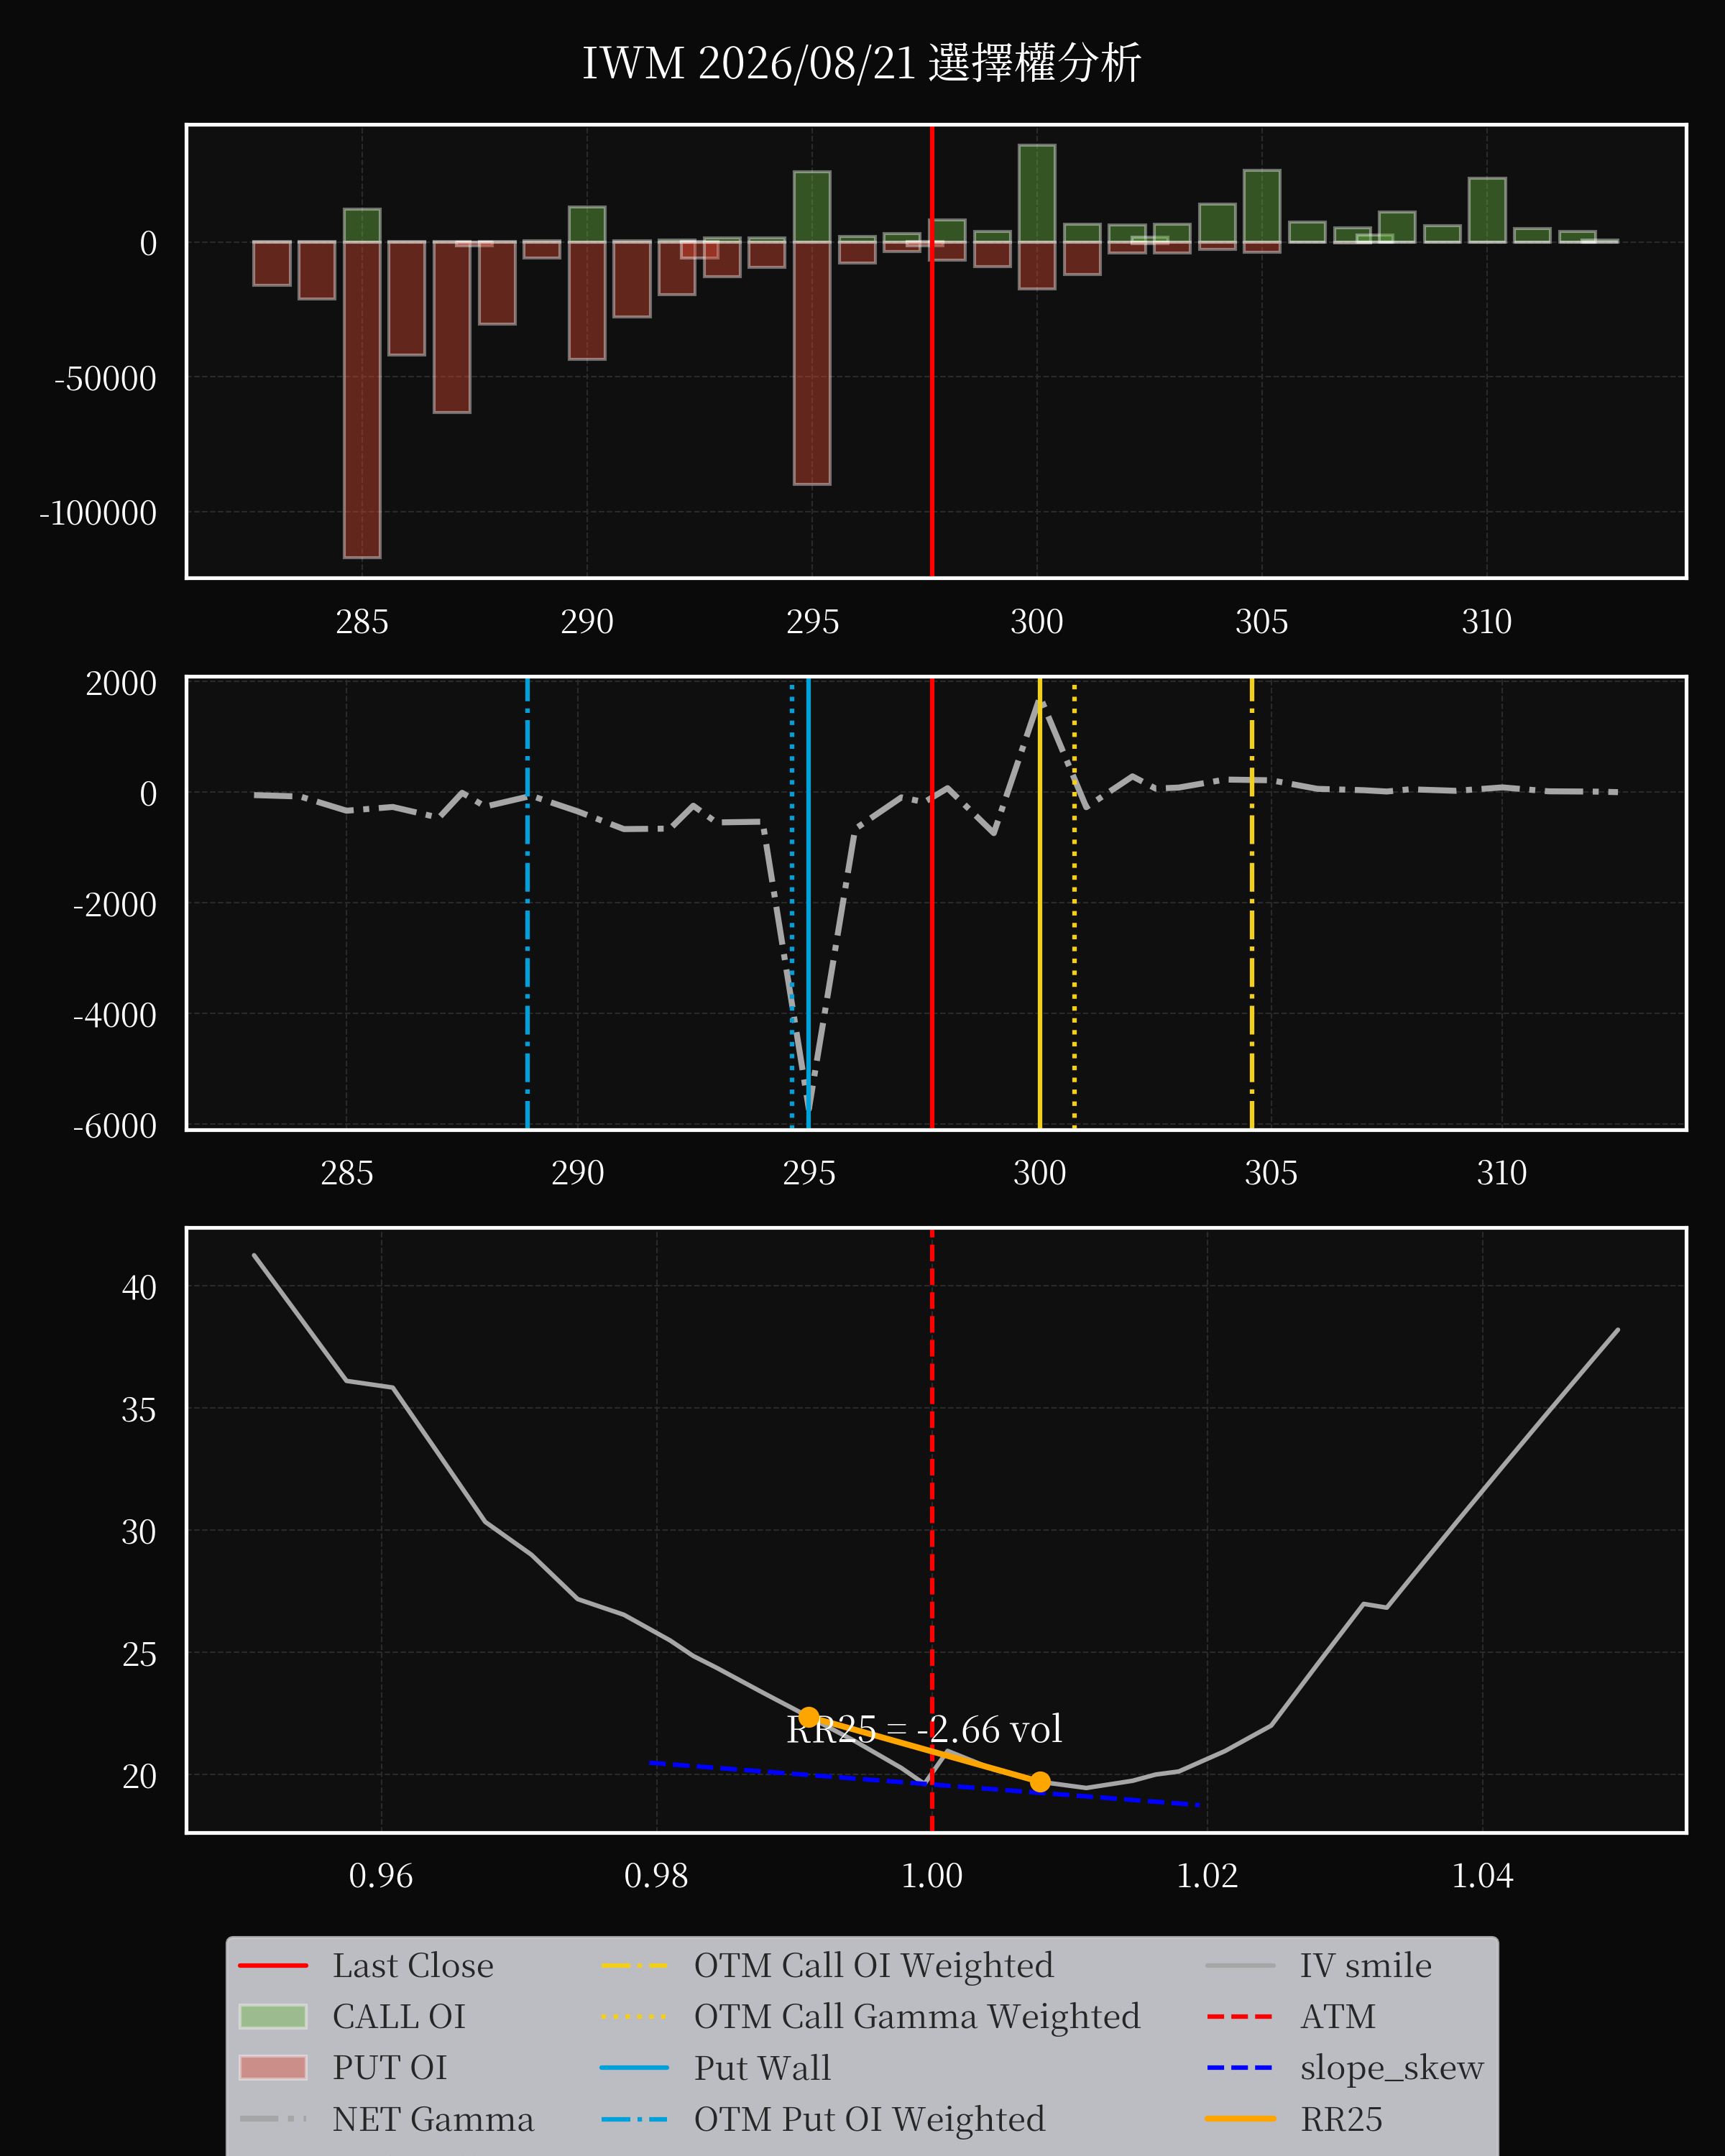Screen dimensions: 1725x2156
Task: Click the right orange RR25 marker dot
Action: point(1040,1782)
